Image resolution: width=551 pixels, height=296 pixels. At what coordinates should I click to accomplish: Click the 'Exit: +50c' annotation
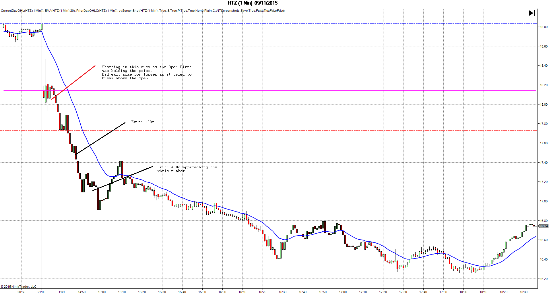point(143,122)
